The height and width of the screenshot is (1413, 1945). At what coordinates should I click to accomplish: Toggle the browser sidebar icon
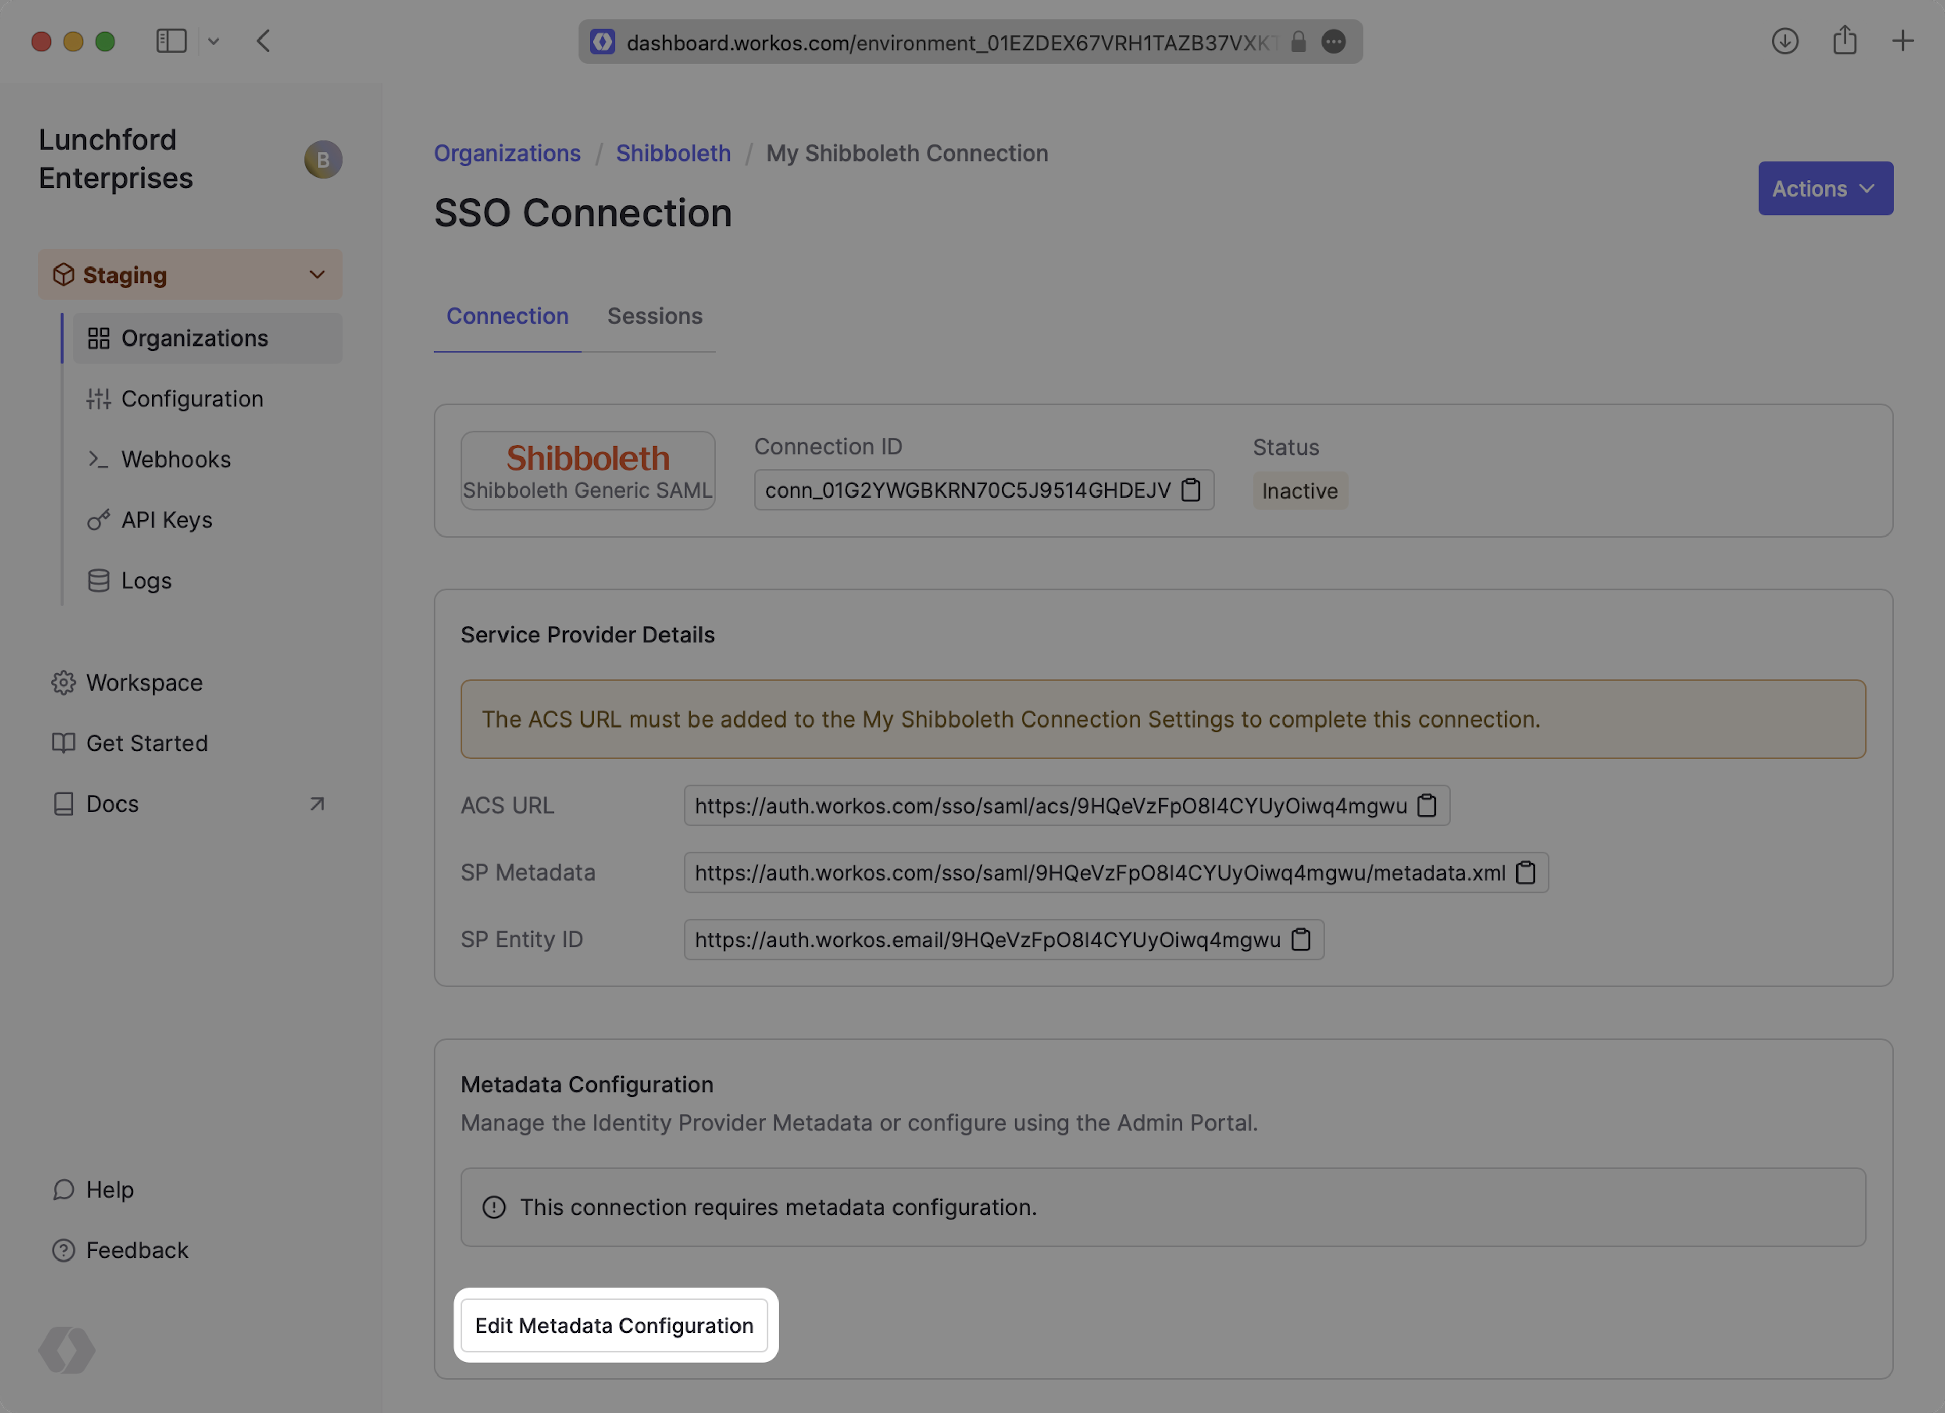[x=171, y=41]
